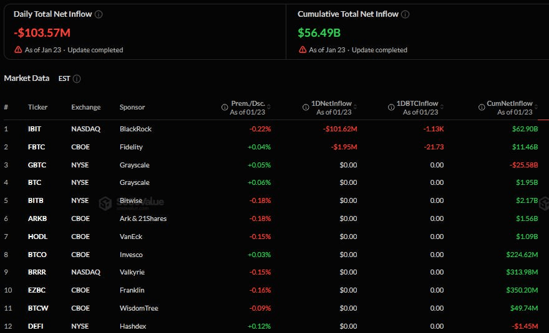This screenshot has height=333, width=549.
Task: Click the Invesco sponsor name
Action: [131, 255]
